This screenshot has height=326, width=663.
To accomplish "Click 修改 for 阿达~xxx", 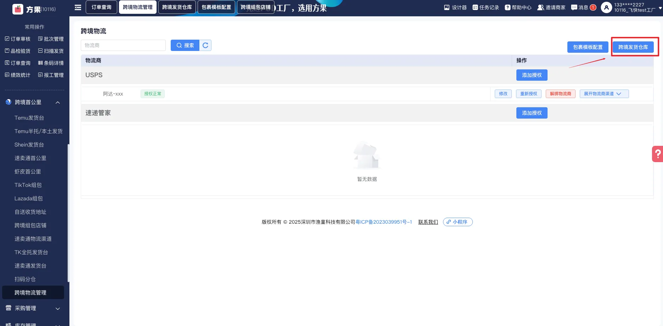I will pyautogui.click(x=503, y=94).
